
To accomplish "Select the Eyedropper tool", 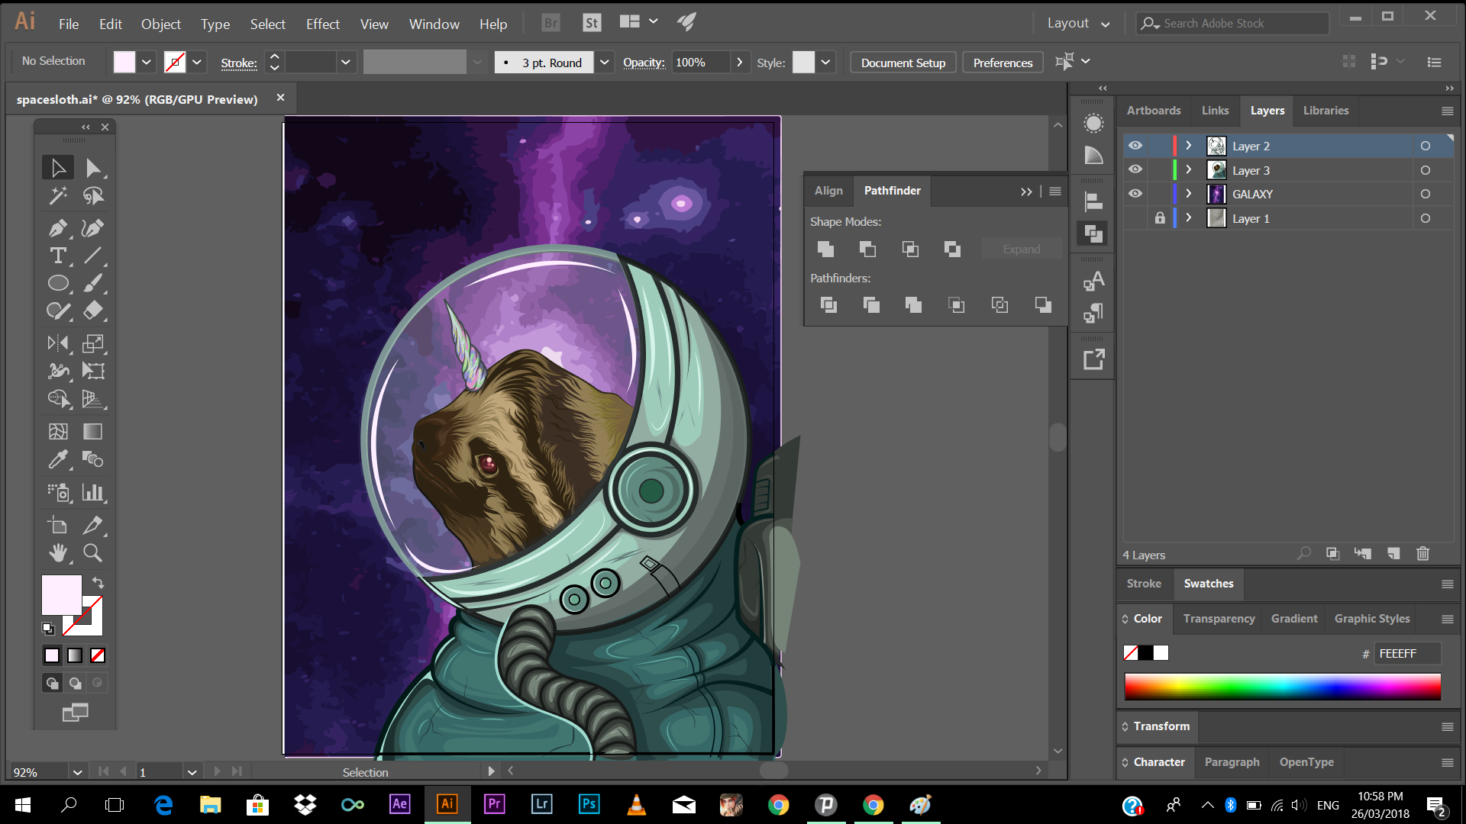I will click(58, 459).
